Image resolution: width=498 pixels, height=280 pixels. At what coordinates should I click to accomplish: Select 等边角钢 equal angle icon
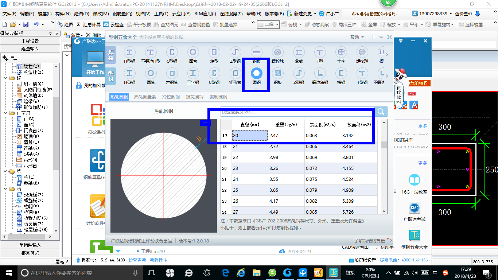click(320, 76)
